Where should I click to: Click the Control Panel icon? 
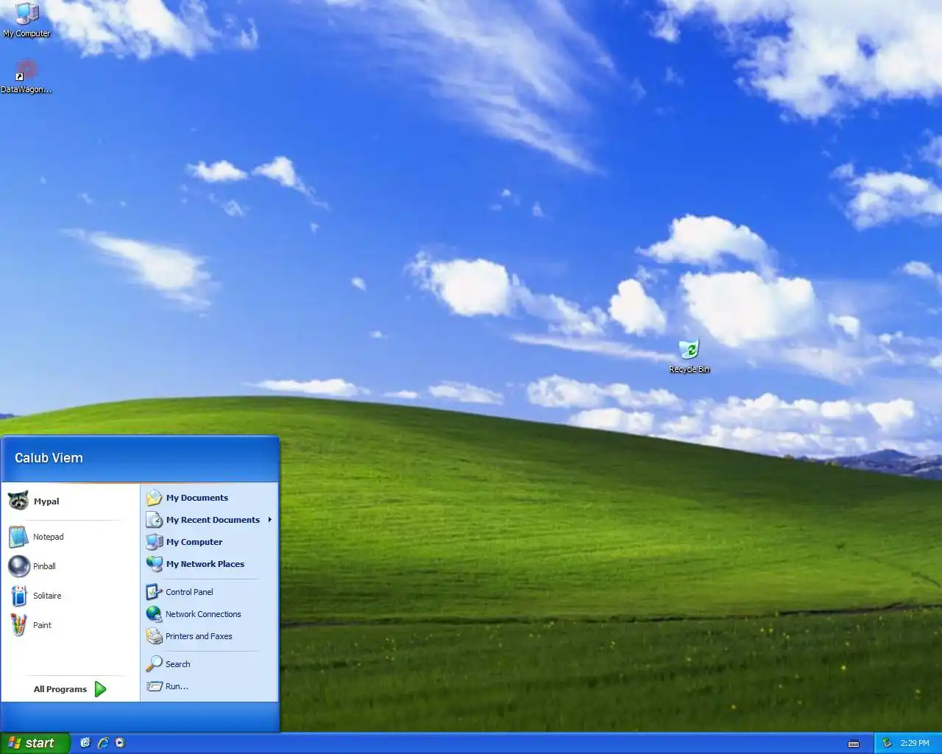click(154, 592)
